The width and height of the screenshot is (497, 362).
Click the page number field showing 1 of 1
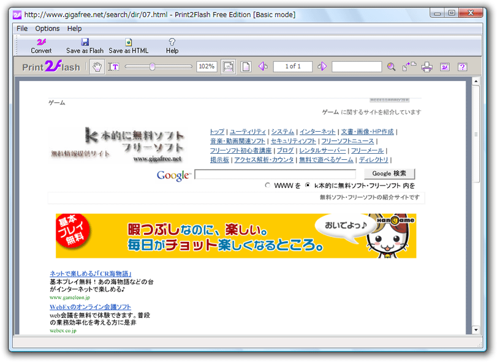[x=293, y=67]
